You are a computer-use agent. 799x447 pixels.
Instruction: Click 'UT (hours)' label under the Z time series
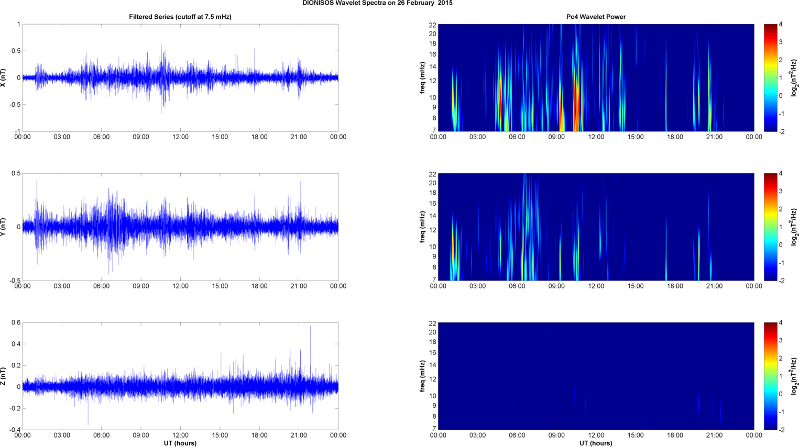tap(180, 443)
